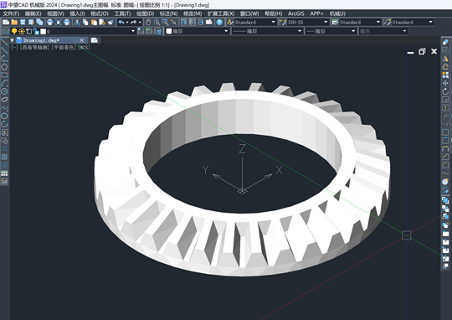Image resolution: width=452 pixels, height=320 pixels.
Task: Select the Polygon draw tool
Action: coord(4,67)
